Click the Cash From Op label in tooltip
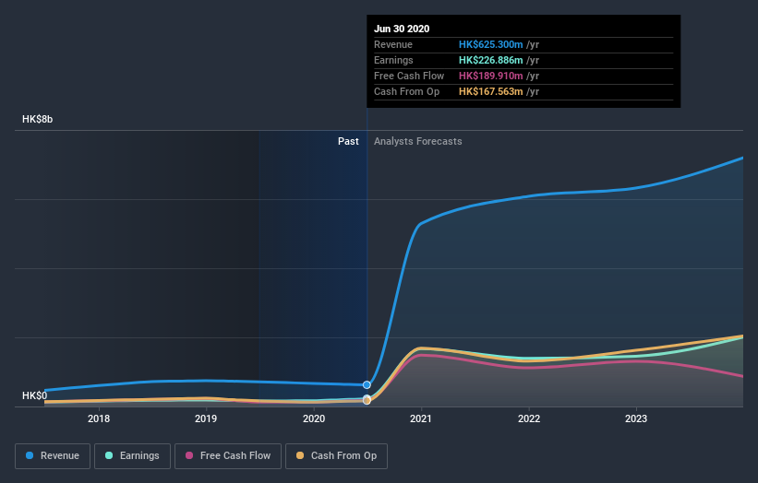This screenshot has height=483, width=758. [x=406, y=91]
